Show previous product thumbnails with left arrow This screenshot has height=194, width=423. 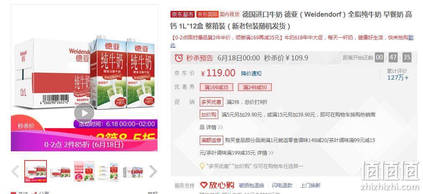pos(15,171)
